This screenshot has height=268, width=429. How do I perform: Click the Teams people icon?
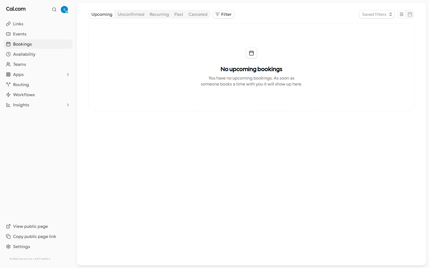coord(8,64)
